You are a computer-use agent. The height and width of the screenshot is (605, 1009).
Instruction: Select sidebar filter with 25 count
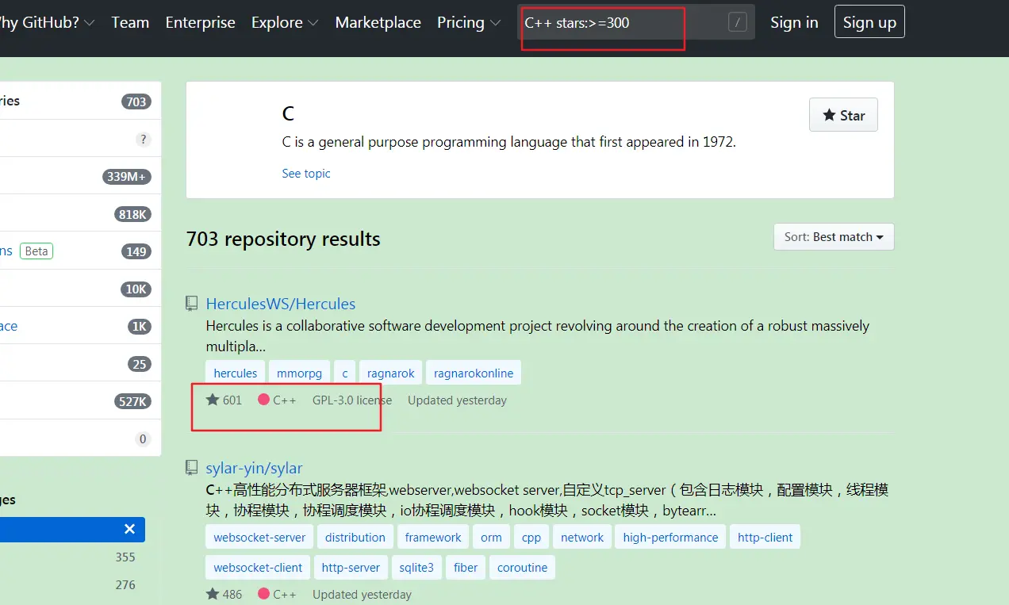click(x=79, y=364)
